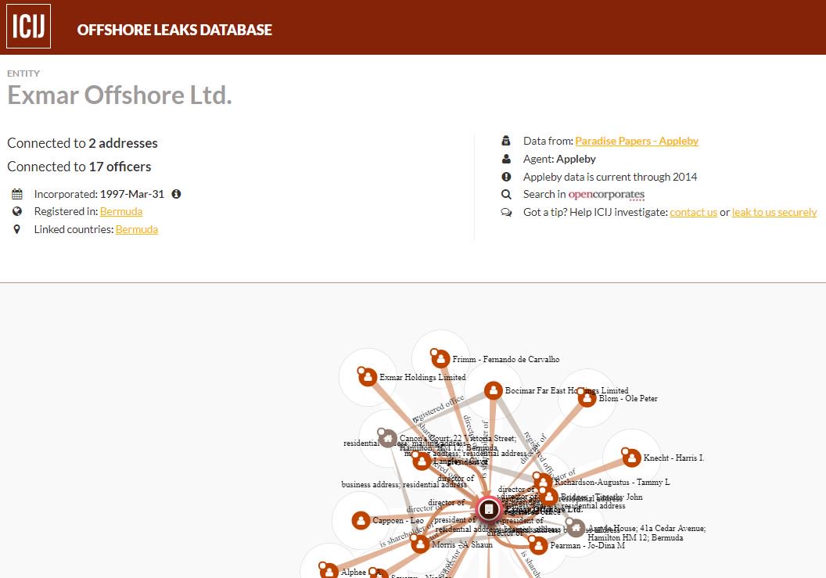
Task: Click the data source icon beside Data from
Action: 506,141
